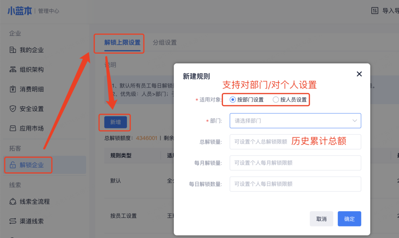
Task: Click the 渠道线索 icon in sidebar
Action: click(x=12, y=221)
